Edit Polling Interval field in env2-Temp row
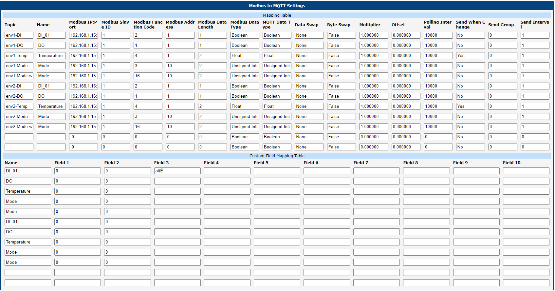Screen dimensions: 555x291 pyautogui.click(x=438, y=106)
